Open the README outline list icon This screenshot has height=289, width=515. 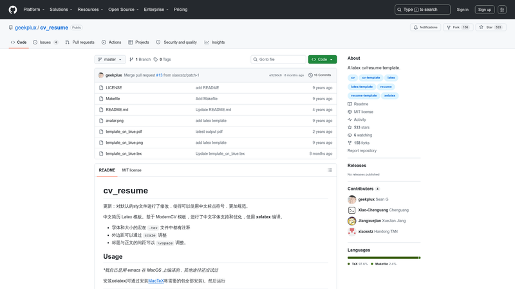[x=330, y=170]
